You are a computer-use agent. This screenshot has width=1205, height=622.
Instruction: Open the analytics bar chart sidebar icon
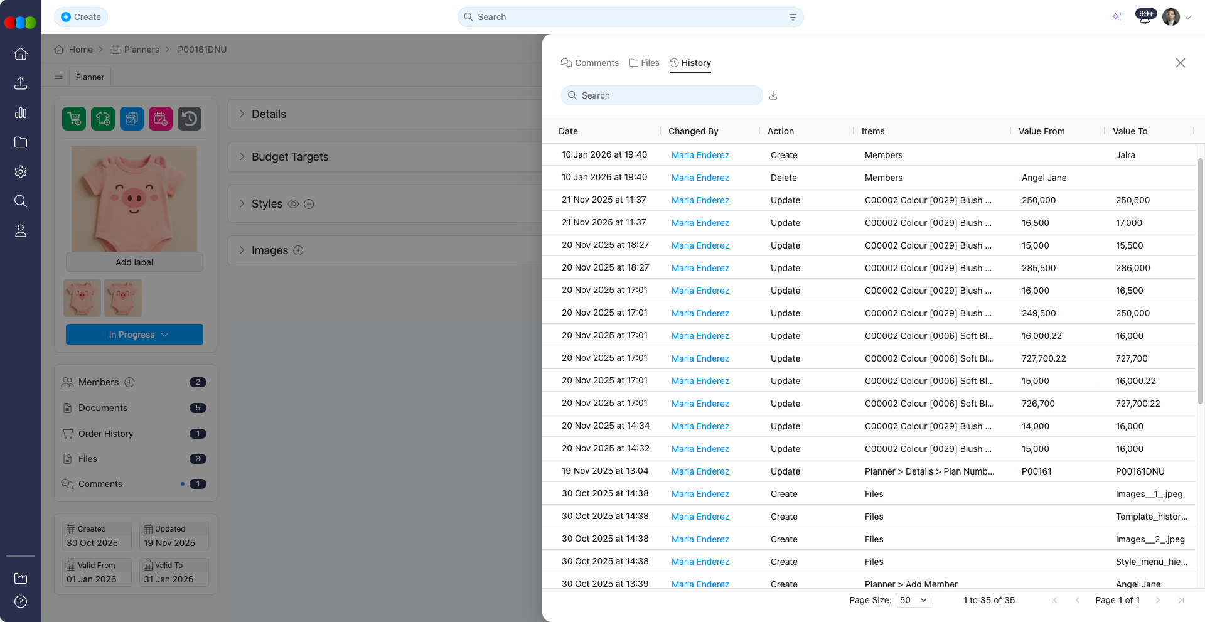pos(21,113)
